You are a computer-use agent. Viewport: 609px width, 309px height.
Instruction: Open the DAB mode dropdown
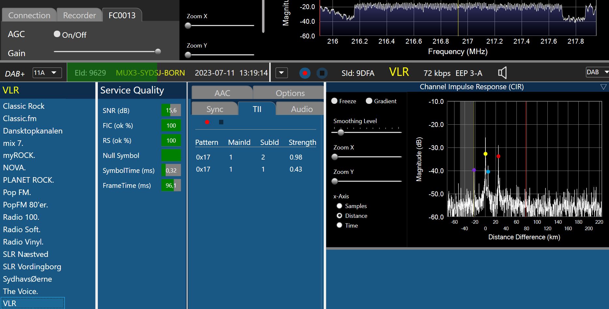point(597,72)
